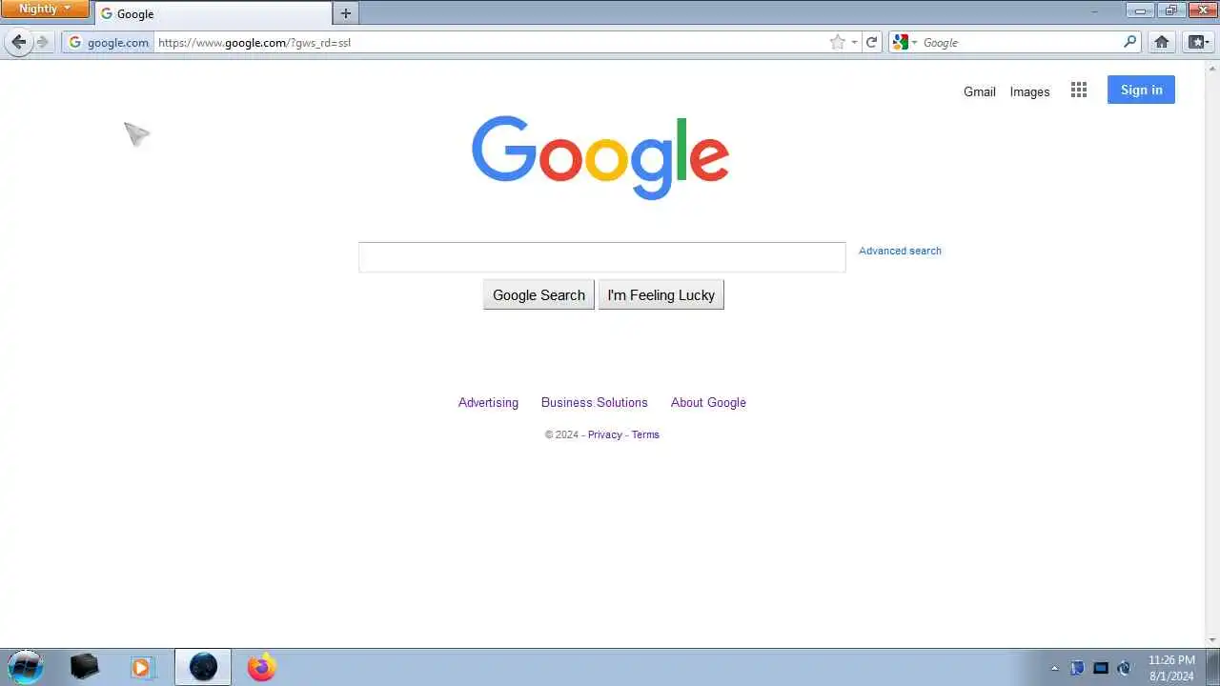This screenshot has height=686, width=1220.
Task: Click the google.com site identity badge
Action: click(109, 42)
